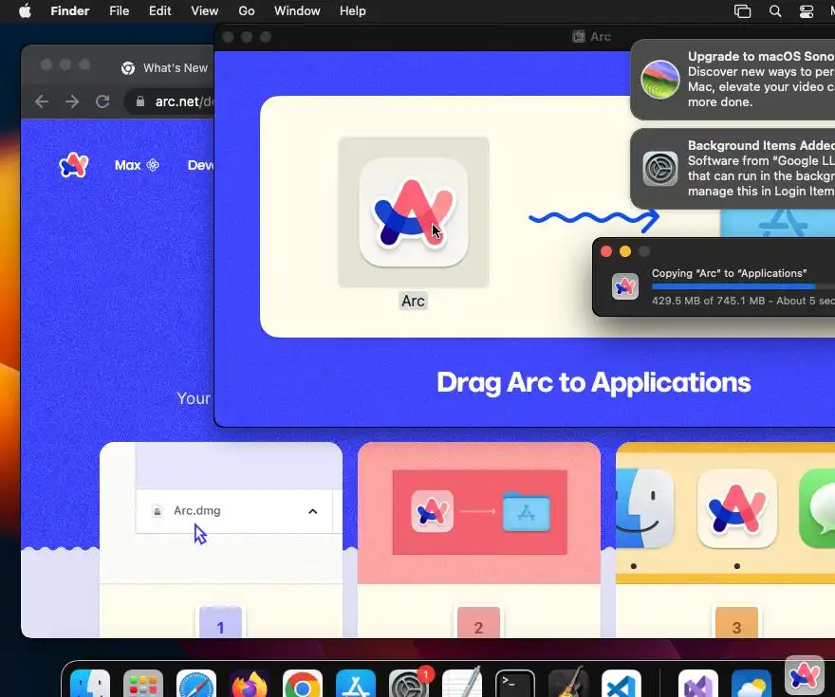835x697 pixels.
Task: Click the Arc icon in the Dock
Action: pyautogui.click(x=805, y=676)
